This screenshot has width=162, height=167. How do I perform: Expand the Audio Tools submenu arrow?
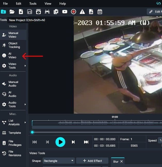tap(25, 104)
